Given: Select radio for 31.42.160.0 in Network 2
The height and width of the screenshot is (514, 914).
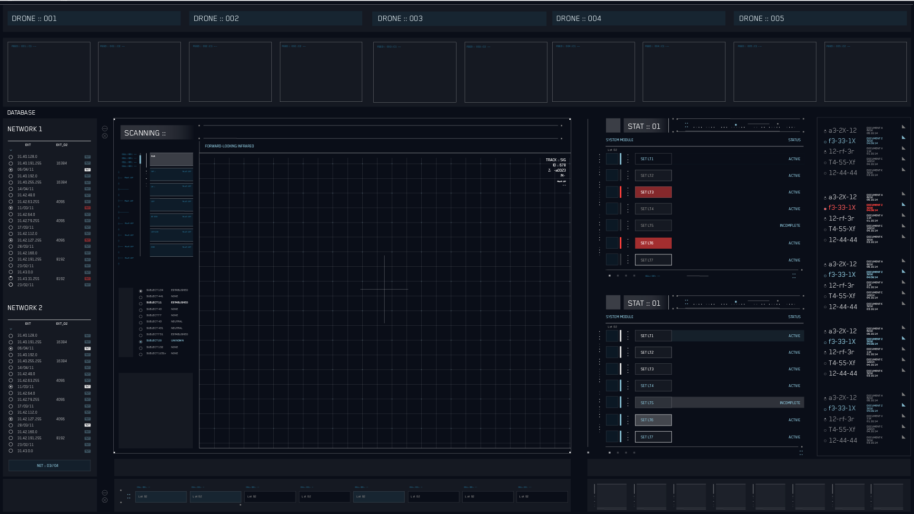Looking at the screenshot, I should tap(11, 432).
